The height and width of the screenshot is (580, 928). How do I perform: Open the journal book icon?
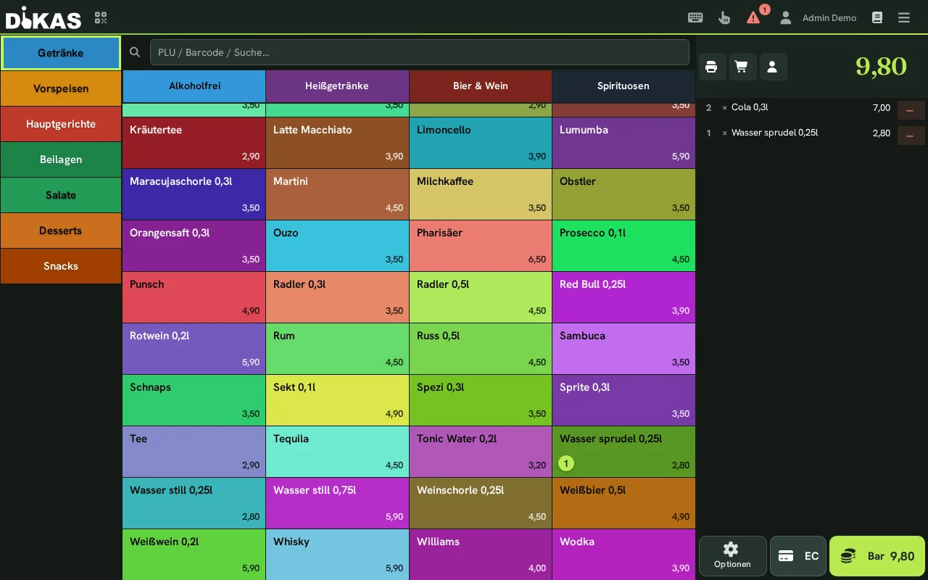click(877, 17)
